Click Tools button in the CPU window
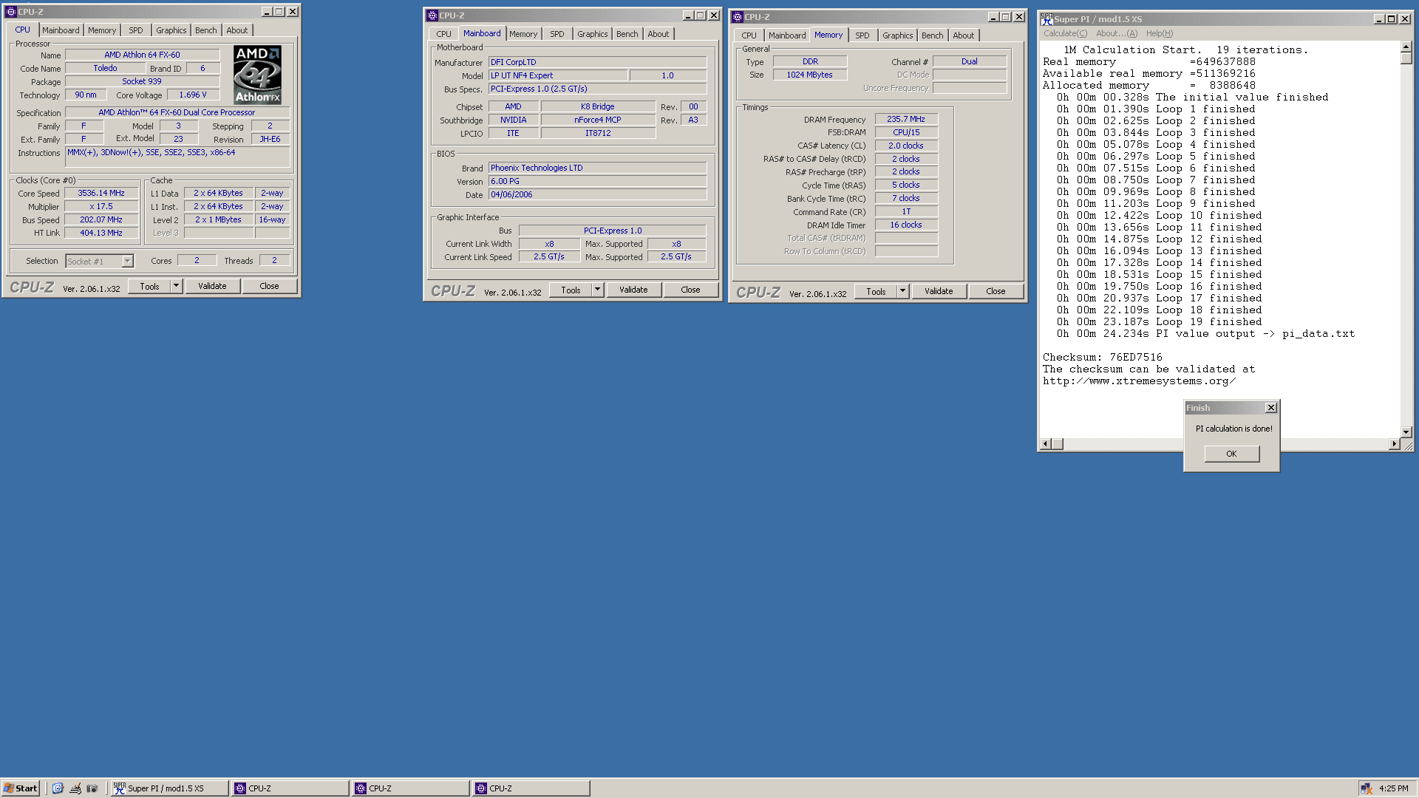 (150, 286)
